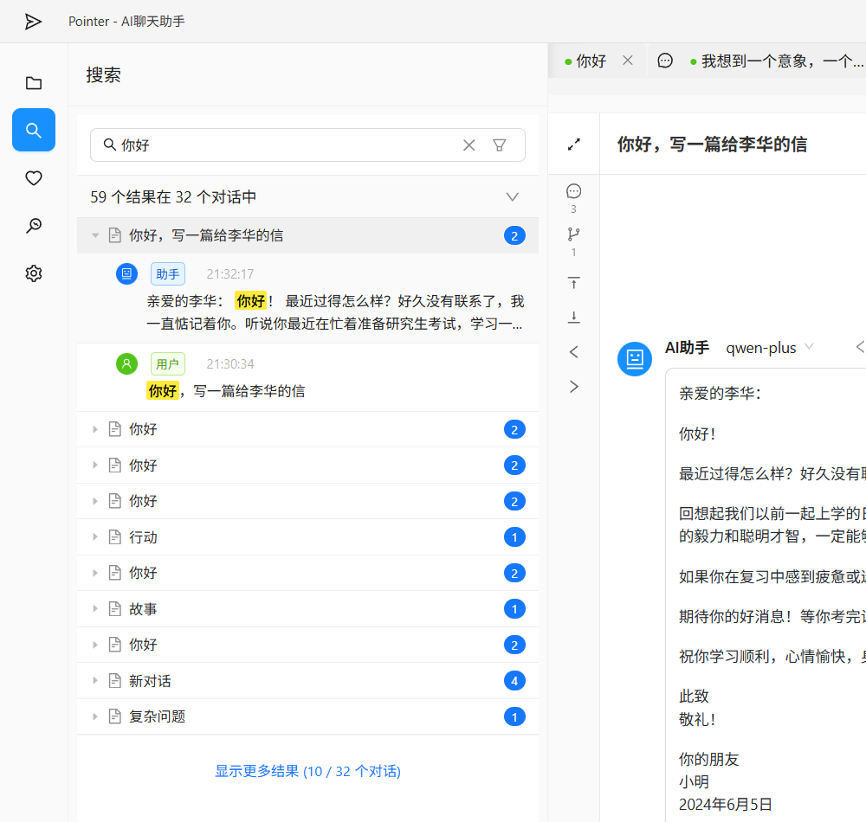Viewport: 866px width, 822px height.
Task: Click 显示更多结果 (10 / 32 个对话) link
Action: click(x=307, y=771)
